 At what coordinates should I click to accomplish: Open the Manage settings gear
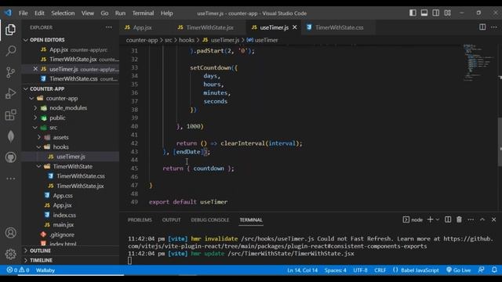(10, 254)
